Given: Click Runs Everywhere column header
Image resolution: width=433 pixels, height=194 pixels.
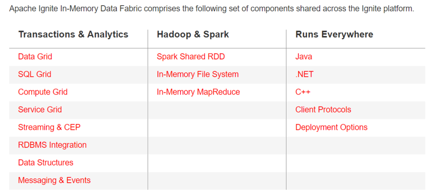Looking at the screenshot, I should (x=334, y=34).
